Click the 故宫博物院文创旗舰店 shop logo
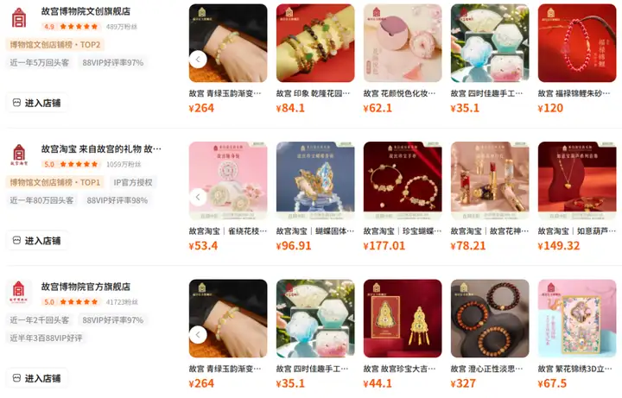Screen dimensions: 622x398 click(x=19, y=18)
